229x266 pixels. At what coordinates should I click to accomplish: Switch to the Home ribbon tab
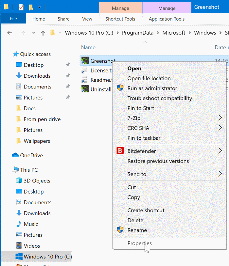(x=39, y=19)
